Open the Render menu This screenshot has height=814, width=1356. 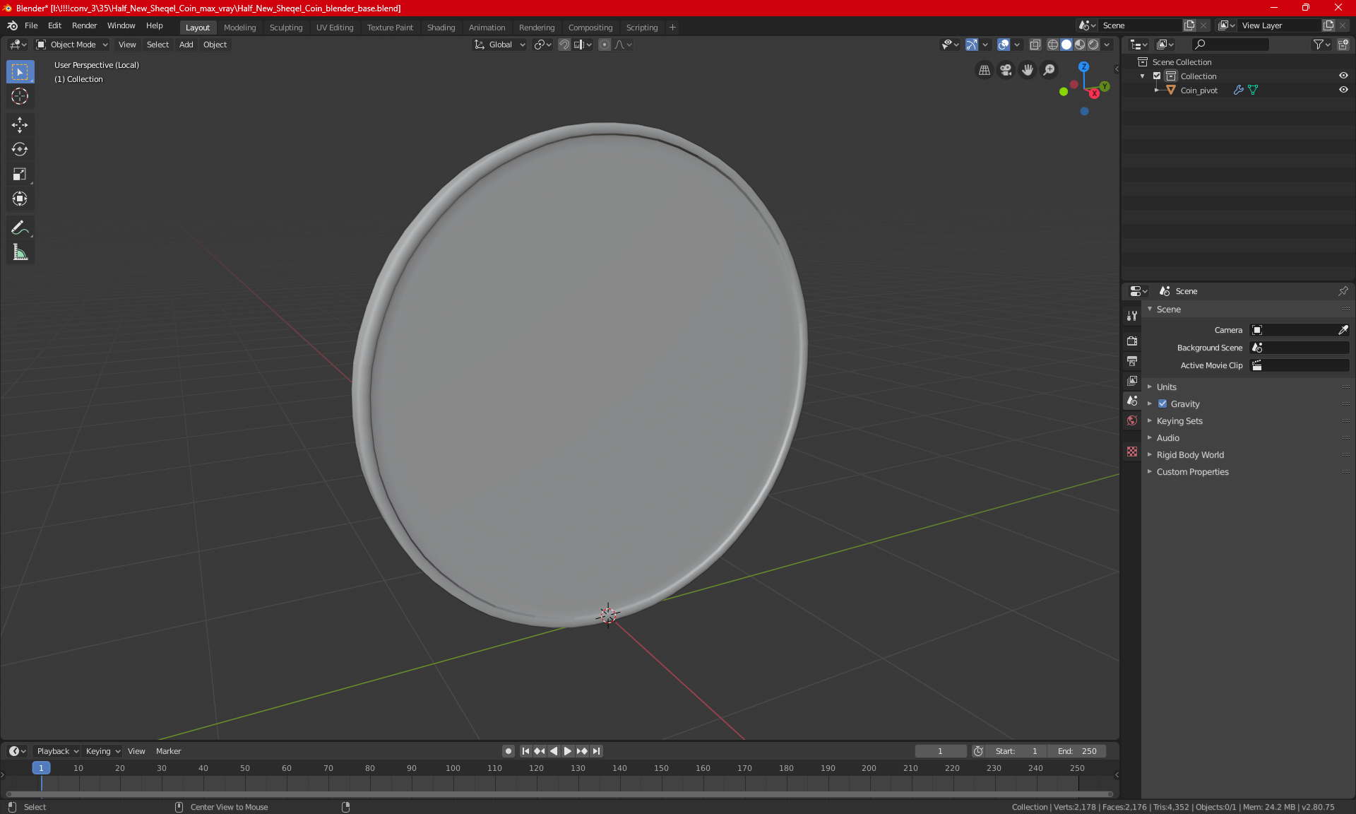[x=84, y=25]
